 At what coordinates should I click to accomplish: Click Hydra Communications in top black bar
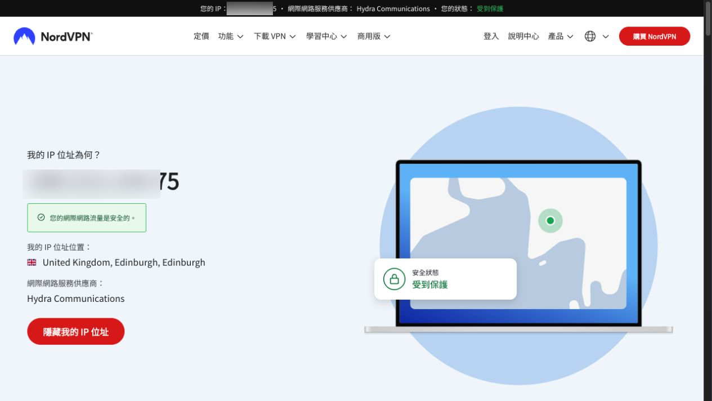pos(393,8)
